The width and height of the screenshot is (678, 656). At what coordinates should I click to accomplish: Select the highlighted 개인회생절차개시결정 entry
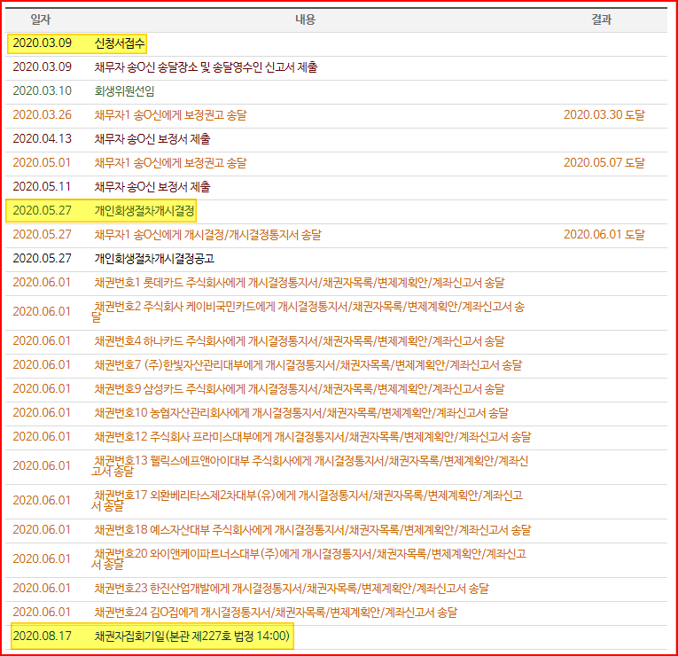pyautogui.click(x=144, y=211)
